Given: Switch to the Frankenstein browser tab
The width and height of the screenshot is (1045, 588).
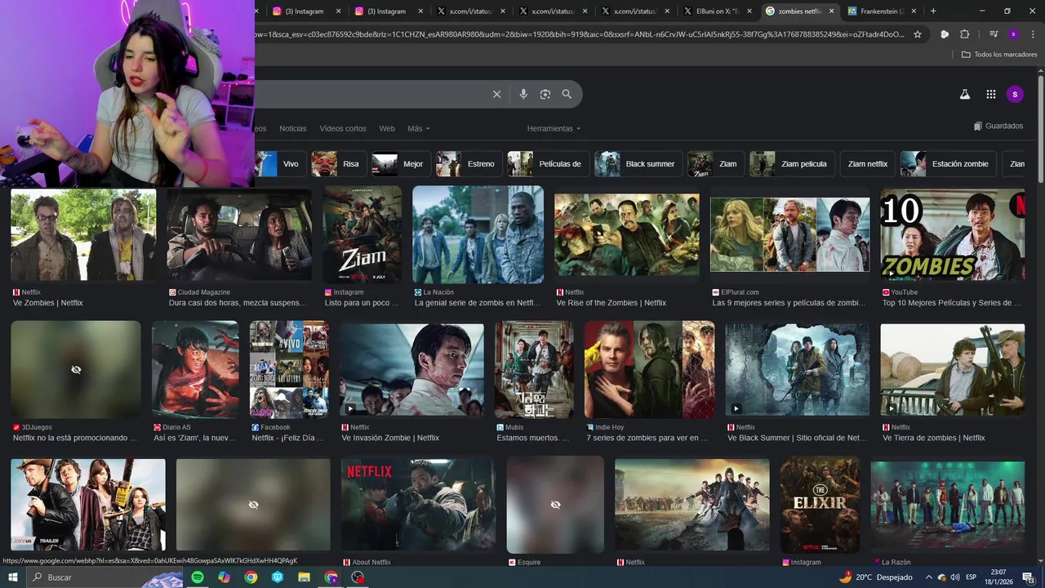Looking at the screenshot, I should (x=880, y=11).
